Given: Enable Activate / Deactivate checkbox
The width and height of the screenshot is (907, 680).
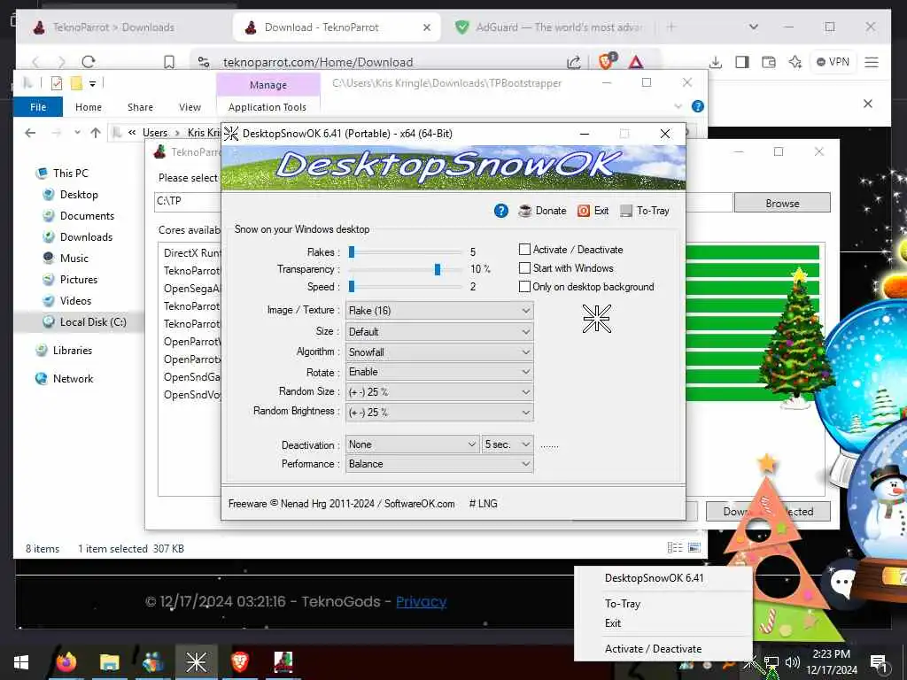Looking at the screenshot, I should click(524, 249).
